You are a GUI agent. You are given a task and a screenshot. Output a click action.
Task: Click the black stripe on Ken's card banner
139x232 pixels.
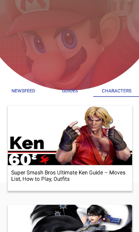coord(70,159)
